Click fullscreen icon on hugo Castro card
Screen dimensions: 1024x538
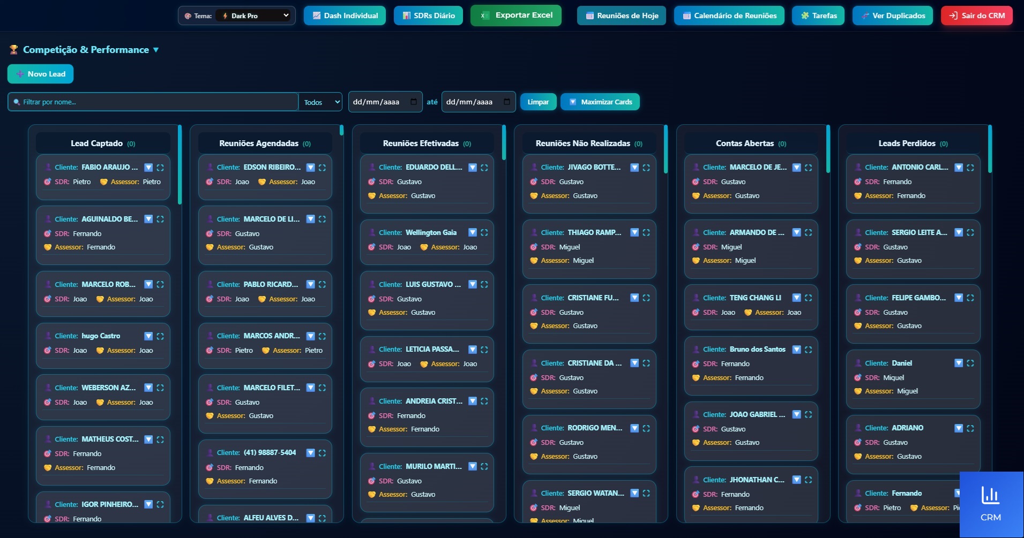(x=160, y=336)
